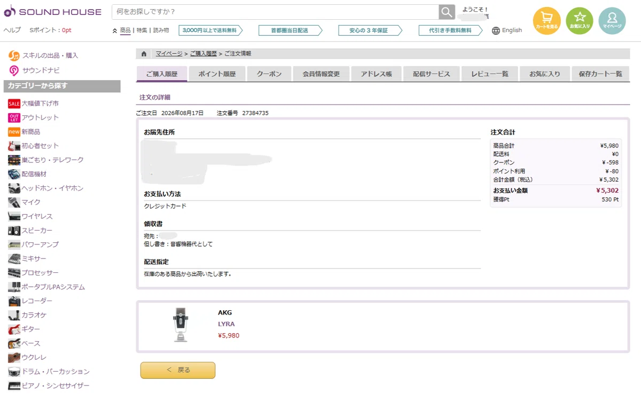The image size is (641, 394).
Task: Open the クーポン tab
Action: click(269, 74)
